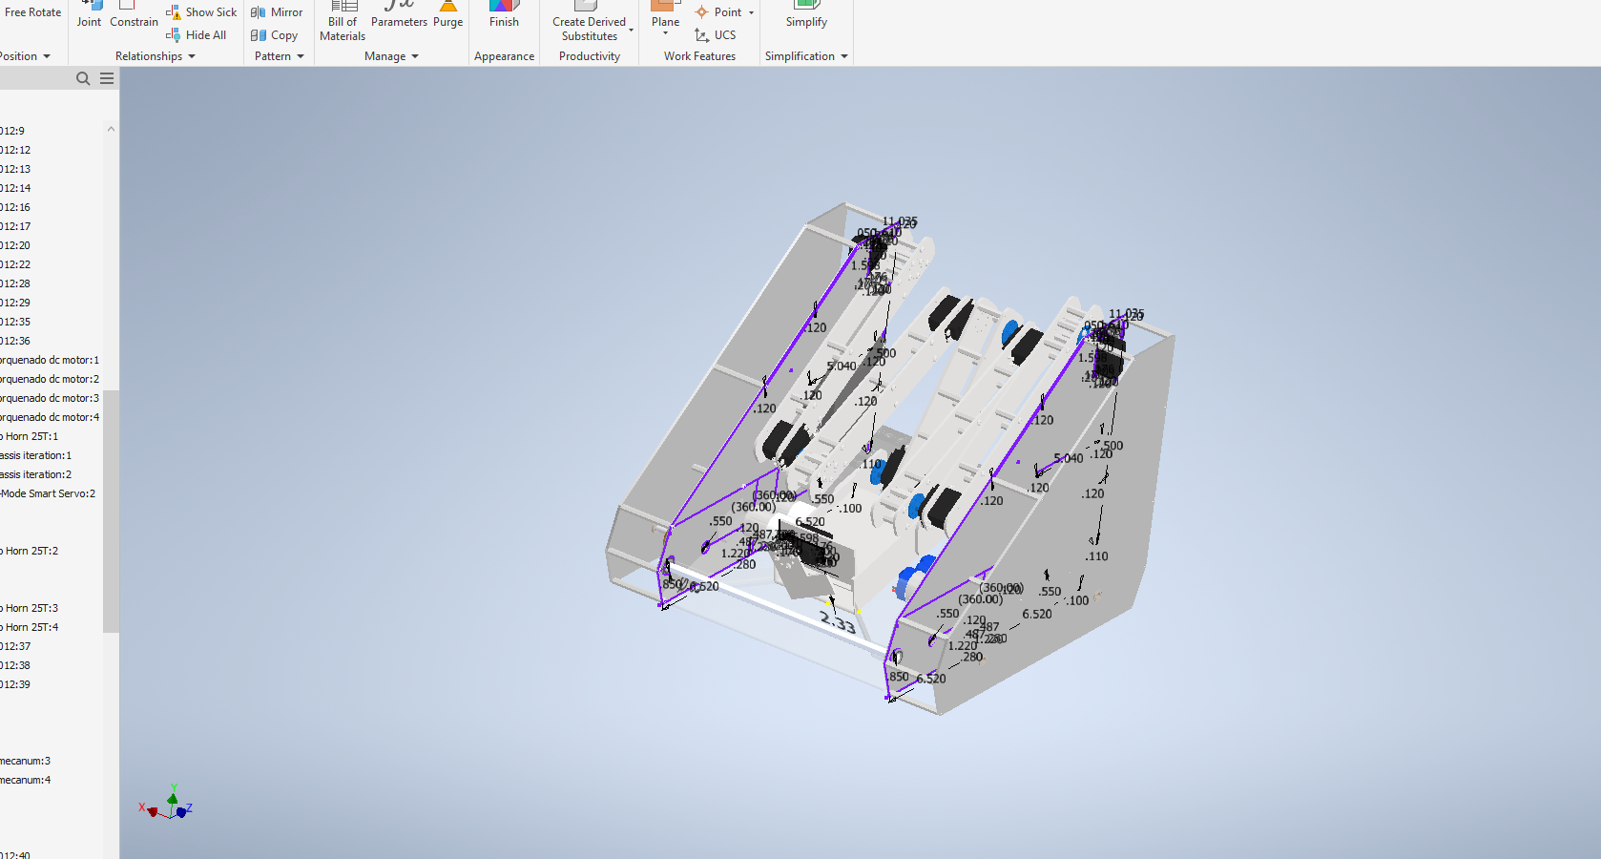Open the Simplification panel dropdown
Screen dimensions: 1601x859
[x=806, y=56]
